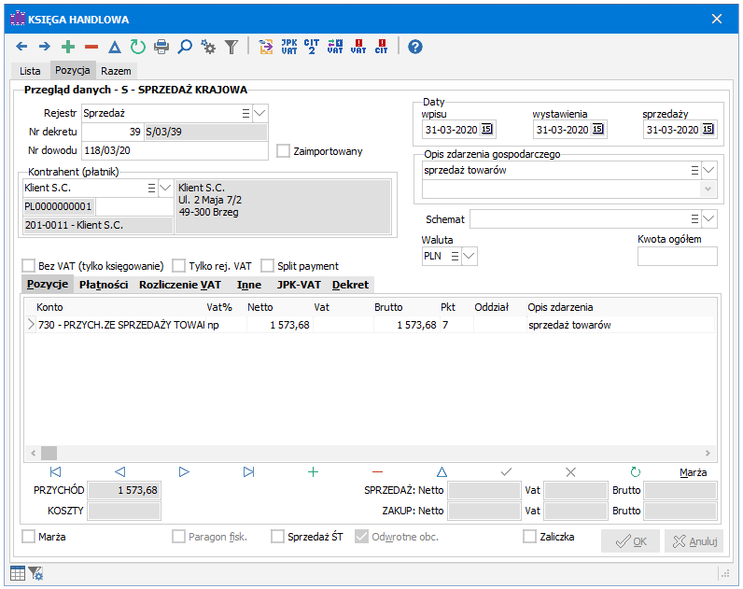Click the grid scrollbar right arrow
The width and height of the screenshot is (743, 589).
(708, 453)
